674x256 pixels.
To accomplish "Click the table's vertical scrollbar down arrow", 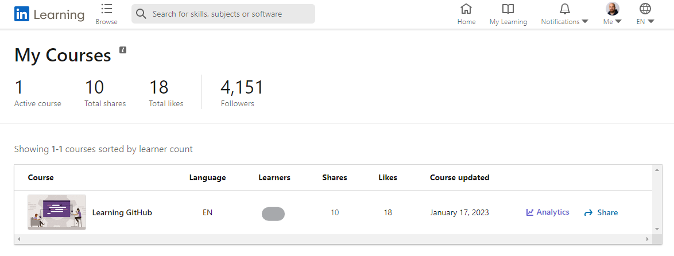I will 657,229.
